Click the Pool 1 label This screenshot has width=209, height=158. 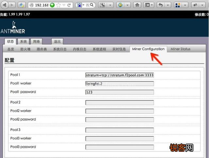click(15, 75)
